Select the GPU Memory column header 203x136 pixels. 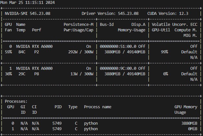(x=186, y=107)
